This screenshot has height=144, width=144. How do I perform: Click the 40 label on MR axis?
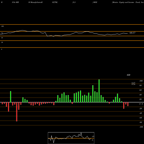pyautogui.click(x=141, y=95)
